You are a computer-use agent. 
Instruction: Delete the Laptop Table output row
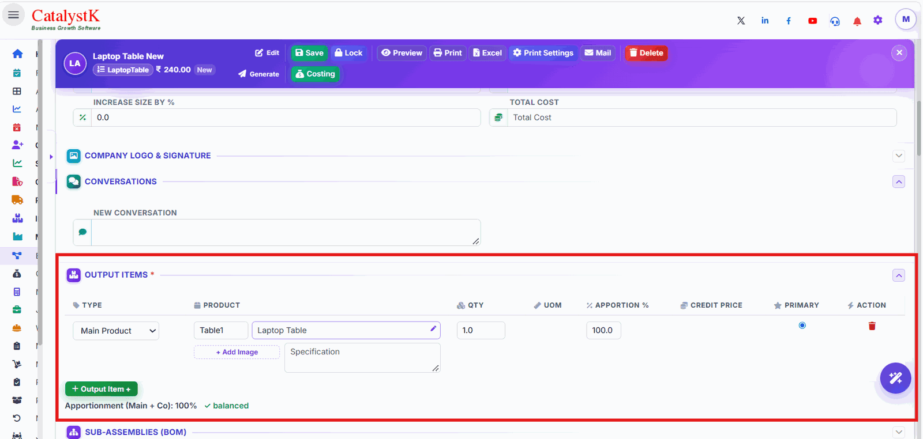tap(872, 326)
